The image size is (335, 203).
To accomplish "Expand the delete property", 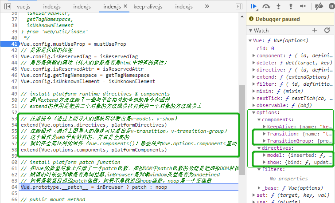I will tap(253, 63).
